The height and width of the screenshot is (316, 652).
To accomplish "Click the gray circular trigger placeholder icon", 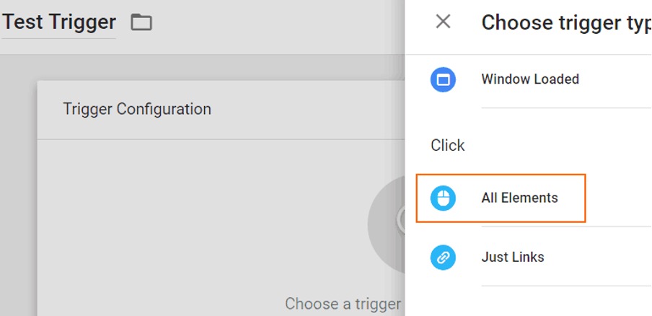I will tap(387, 224).
